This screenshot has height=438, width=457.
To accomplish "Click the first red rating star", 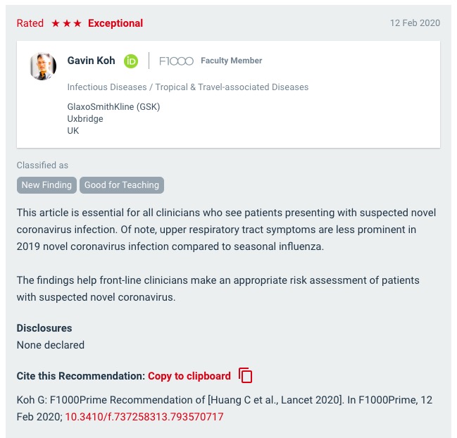I will pos(56,23).
